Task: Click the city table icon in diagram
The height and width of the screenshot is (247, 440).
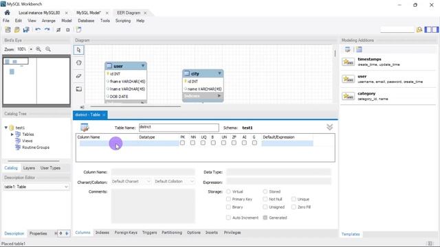Action: pos(187,73)
